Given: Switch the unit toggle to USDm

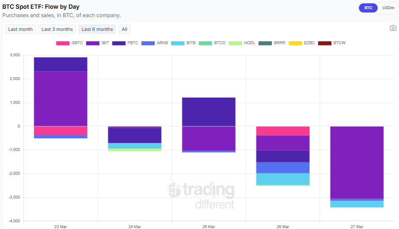Looking at the screenshot, I should click(388, 8).
